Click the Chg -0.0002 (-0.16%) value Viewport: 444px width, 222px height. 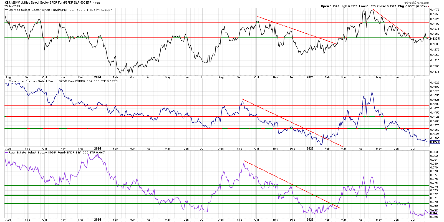pyautogui.click(x=412, y=6)
